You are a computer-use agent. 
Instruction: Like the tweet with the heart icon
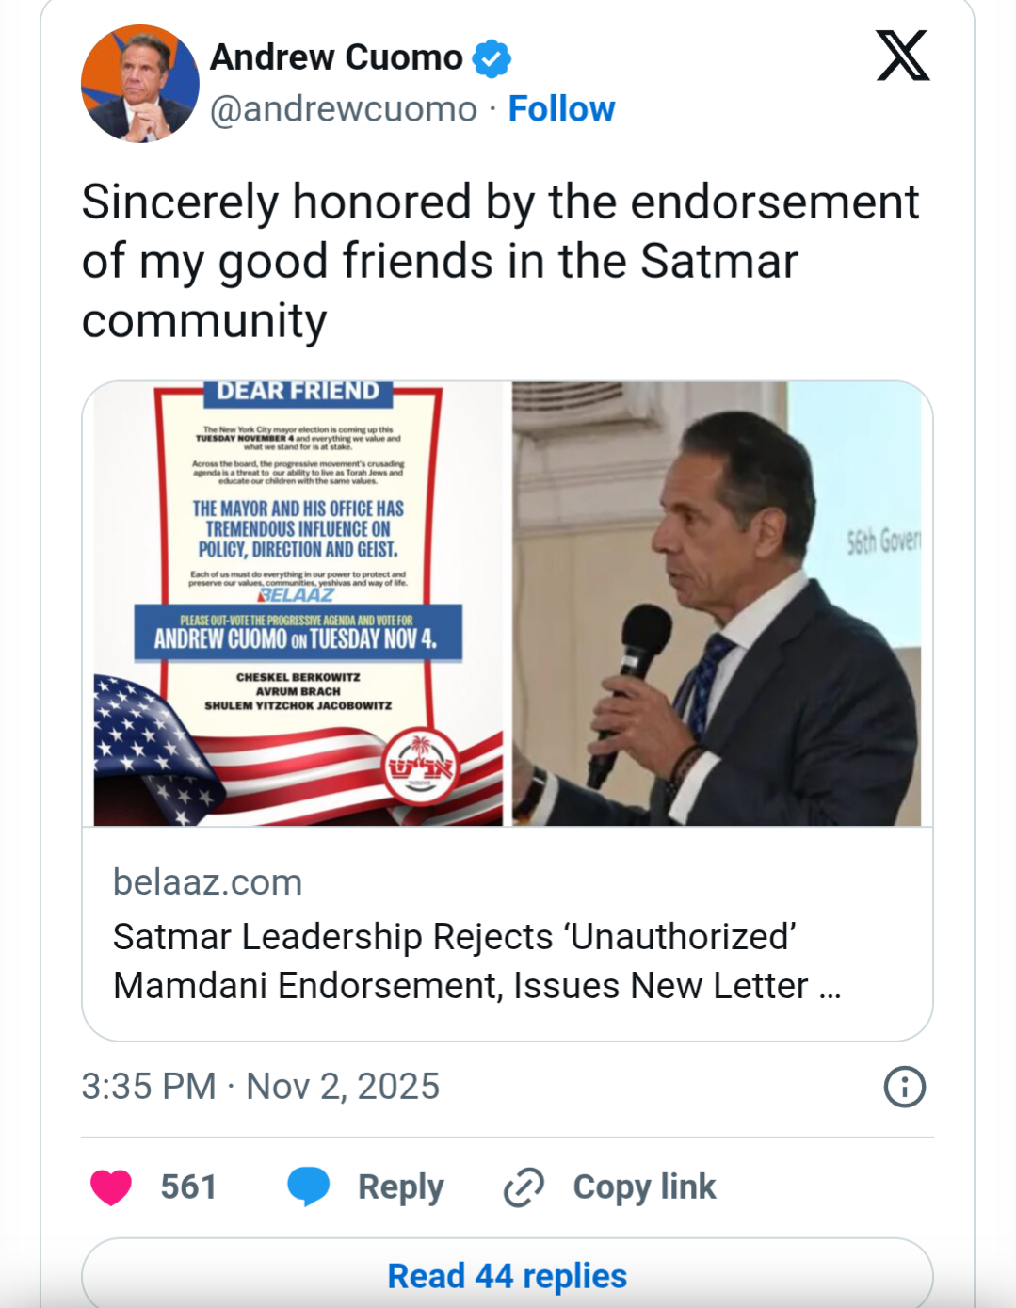(x=111, y=1187)
